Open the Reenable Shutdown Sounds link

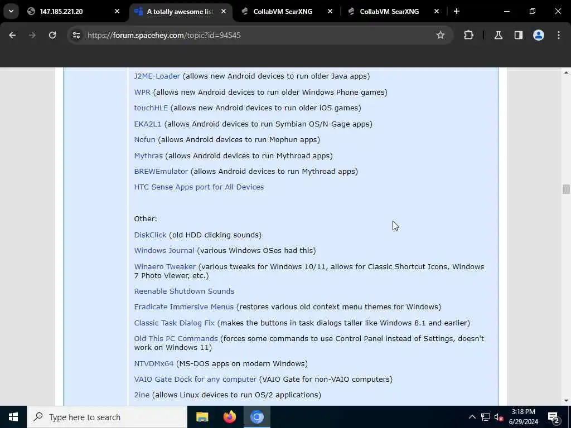click(184, 291)
